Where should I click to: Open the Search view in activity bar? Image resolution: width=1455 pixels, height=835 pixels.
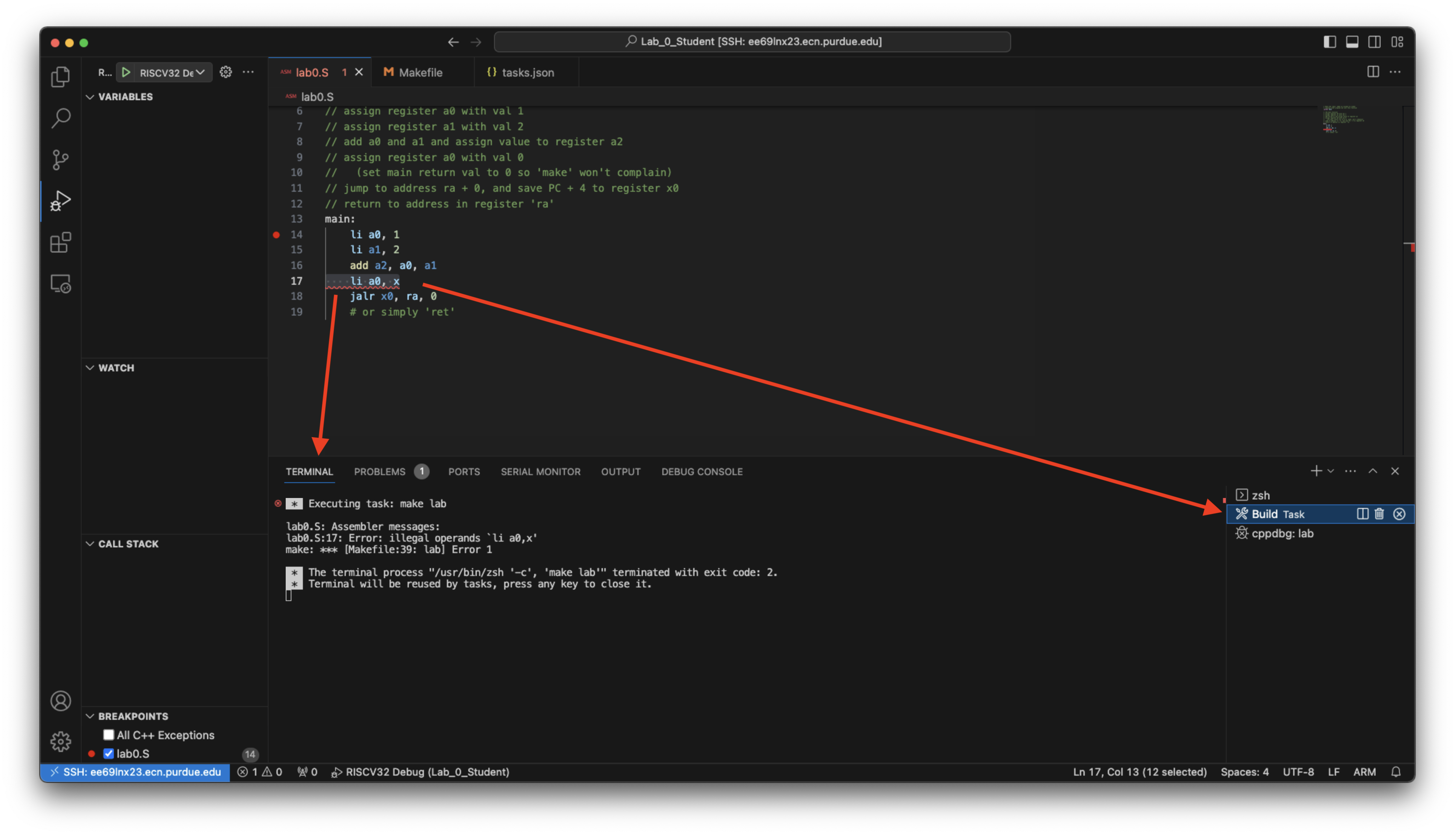[60, 118]
